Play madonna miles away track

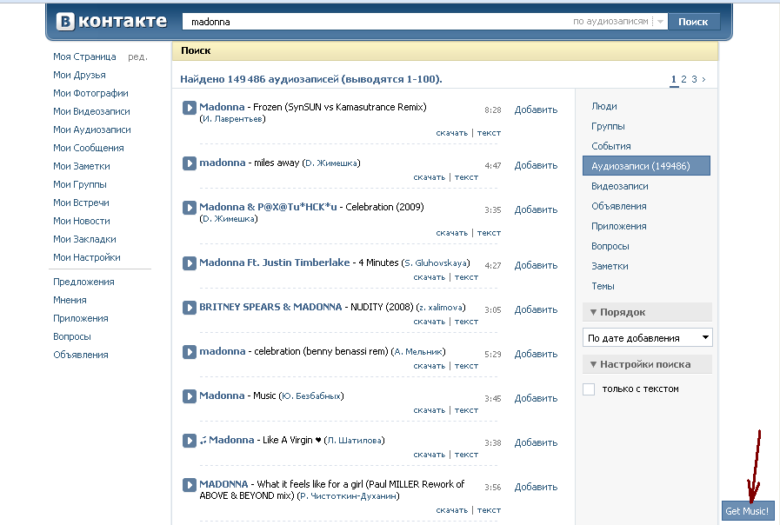click(189, 163)
